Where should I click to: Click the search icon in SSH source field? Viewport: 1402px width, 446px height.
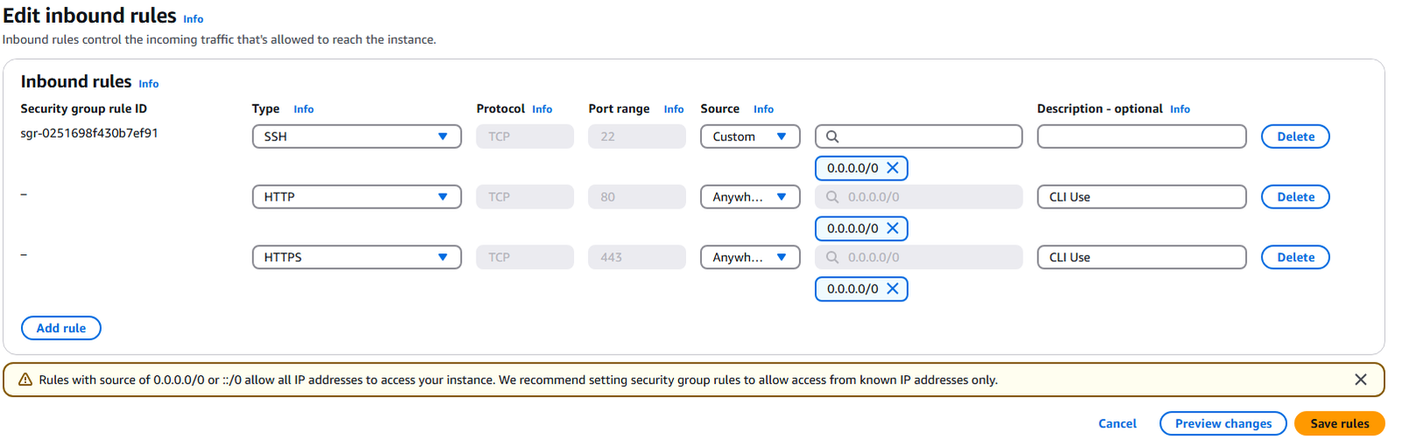click(x=832, y=137)
